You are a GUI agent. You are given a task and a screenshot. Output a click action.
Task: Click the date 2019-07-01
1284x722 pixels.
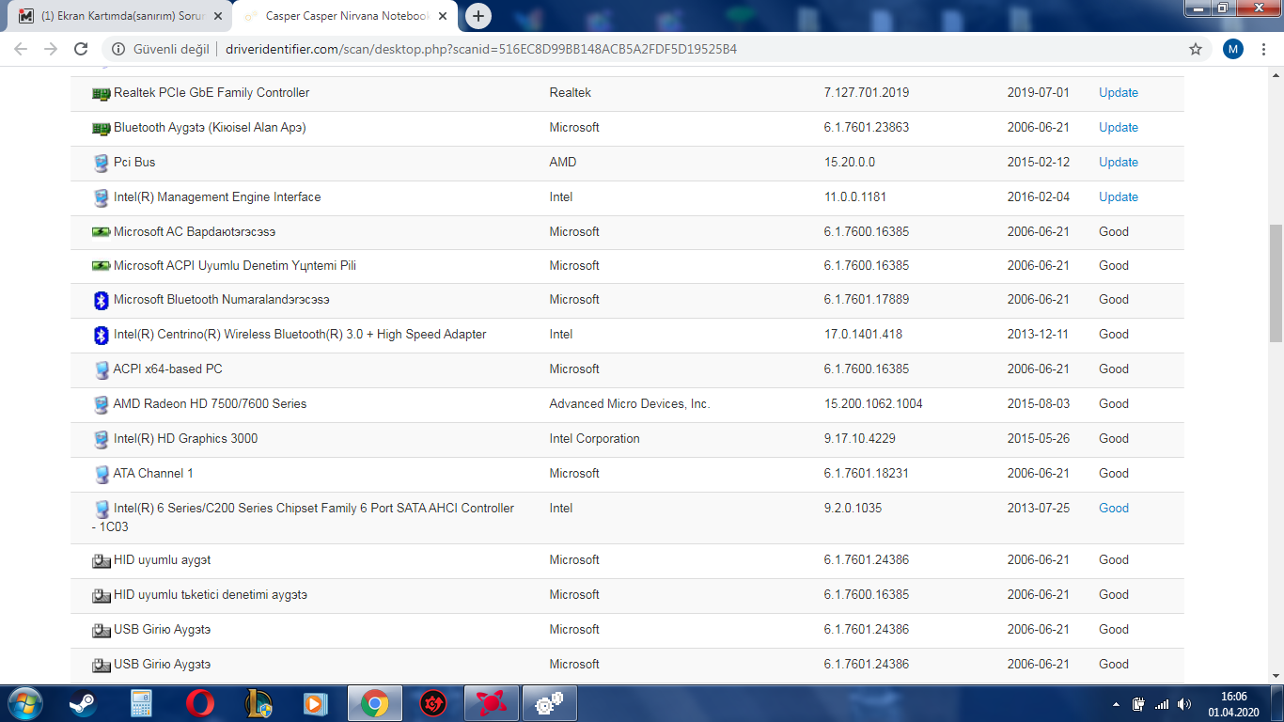pos(1039,93)
